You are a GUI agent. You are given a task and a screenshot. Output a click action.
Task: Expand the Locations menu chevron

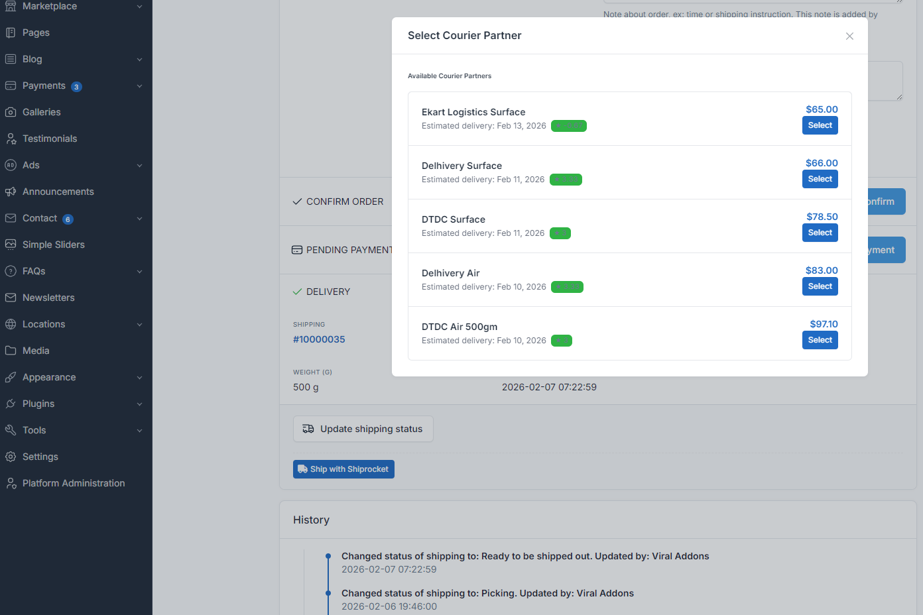(x=139, y=325)
